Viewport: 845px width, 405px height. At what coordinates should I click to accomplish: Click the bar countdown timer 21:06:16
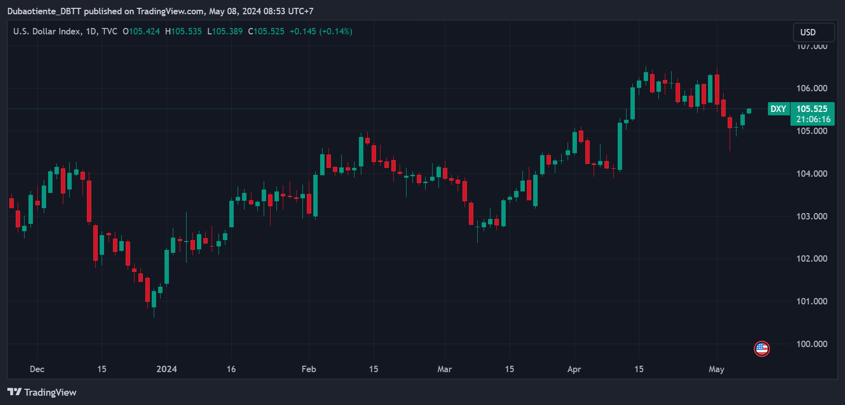pos(814,119)
